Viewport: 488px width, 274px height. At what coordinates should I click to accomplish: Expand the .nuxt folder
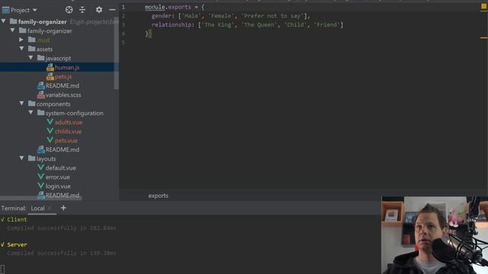(x=21, y=40)
